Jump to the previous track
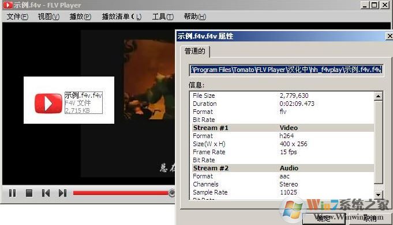This screenshot has height=225, width=393. (46, 193)
